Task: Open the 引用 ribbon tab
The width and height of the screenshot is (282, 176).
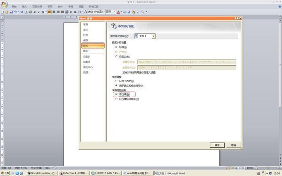Action: [x=50, y=7]
